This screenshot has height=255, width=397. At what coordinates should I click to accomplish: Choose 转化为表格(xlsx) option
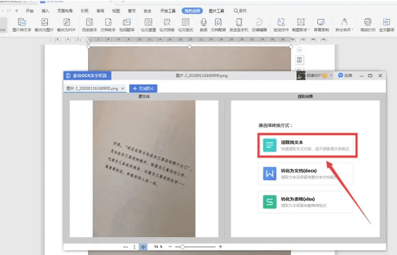click(x=305, y=202)
